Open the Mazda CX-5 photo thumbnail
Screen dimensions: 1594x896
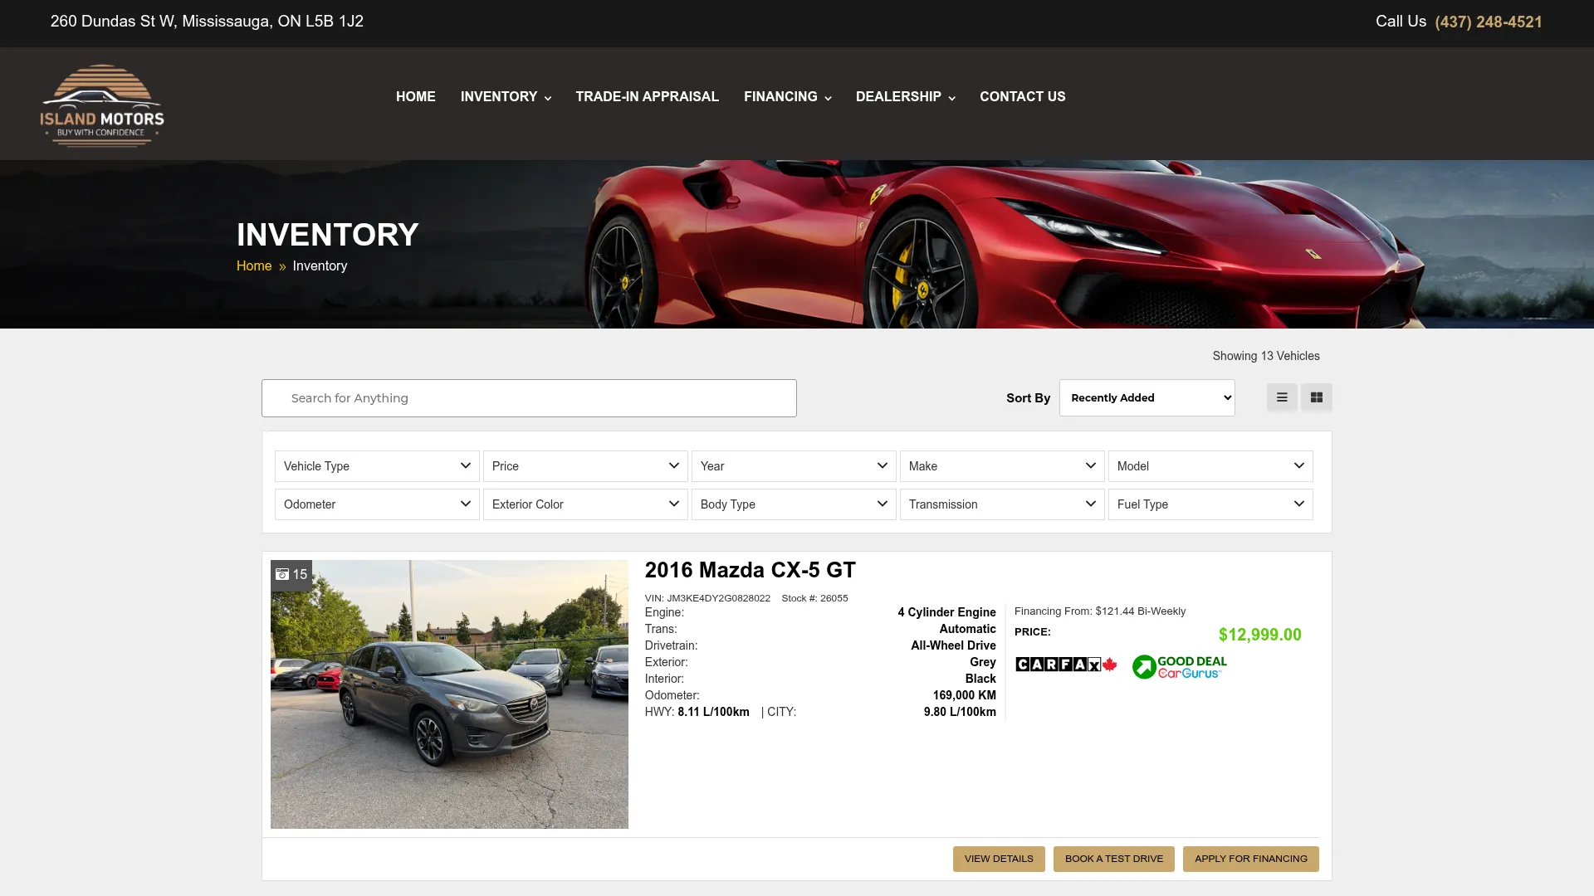point(449,694)
